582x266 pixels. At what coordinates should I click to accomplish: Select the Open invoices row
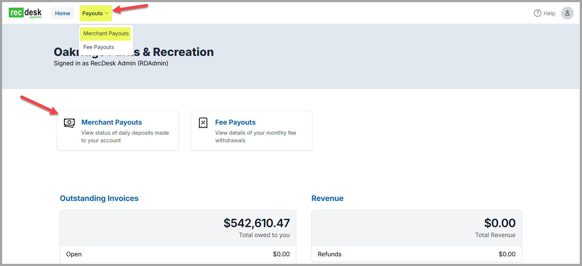point(178,254)
